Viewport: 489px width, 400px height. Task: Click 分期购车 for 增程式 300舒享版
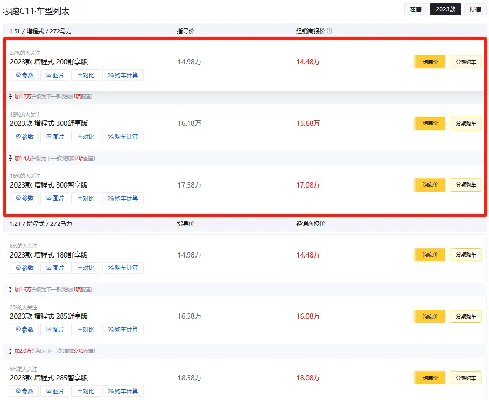coord(466,123)
